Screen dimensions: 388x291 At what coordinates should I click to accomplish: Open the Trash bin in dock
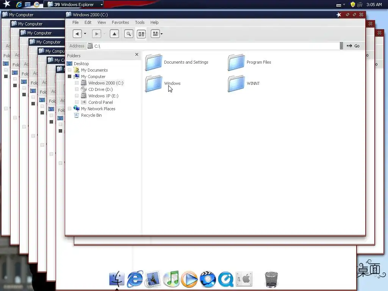click(x=271, y=279)
